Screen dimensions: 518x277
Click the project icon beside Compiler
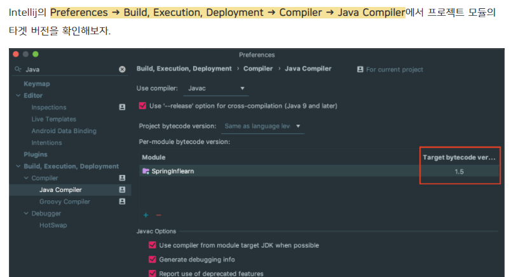[122, 178]
